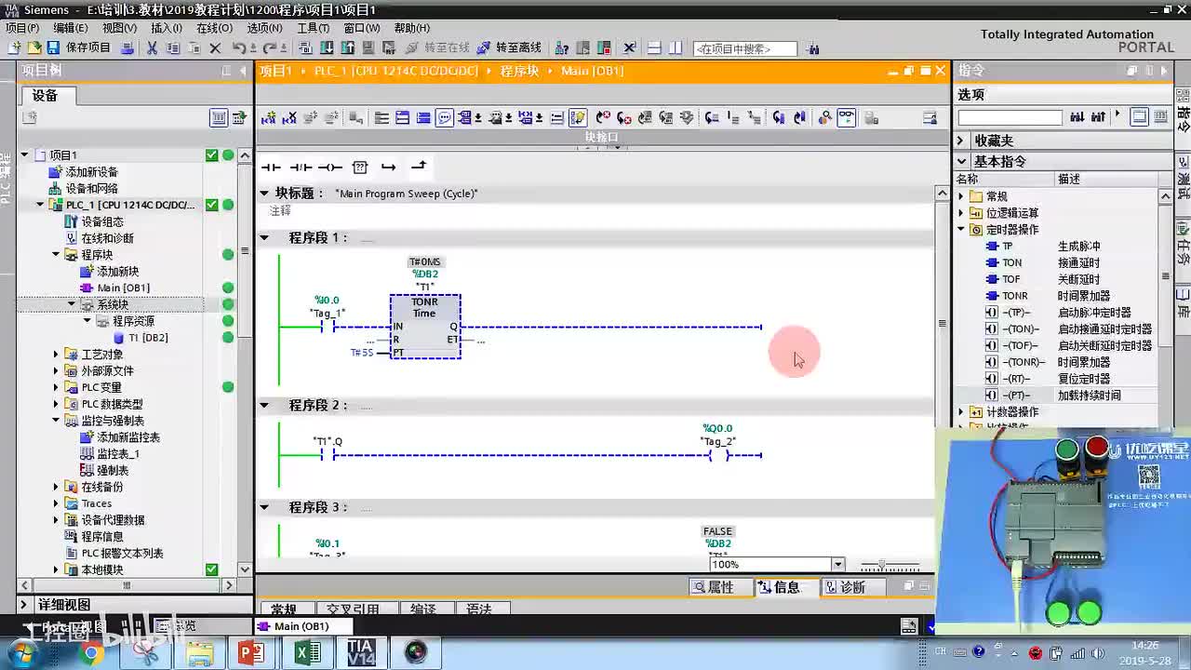This screenshot has width=1191, height=670.
Task: Click the delete network icon in editor toolbar
Action: click(x=289, y=118)
